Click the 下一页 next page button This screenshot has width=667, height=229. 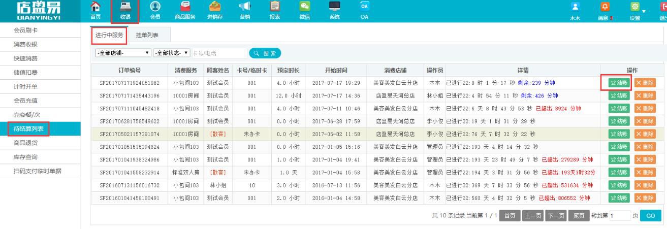[556, 216]
